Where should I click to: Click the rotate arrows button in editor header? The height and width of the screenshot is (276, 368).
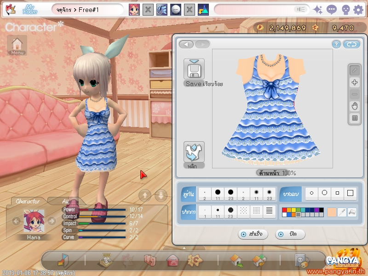tap(351, 44)
